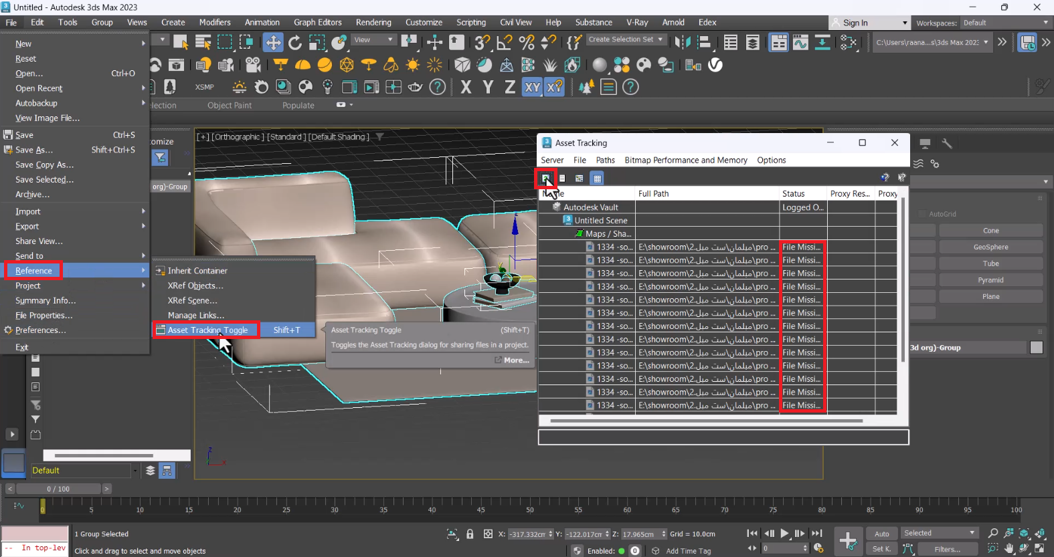The height and width of the screenshot is (557, 1054).
Task: Click the Select by Name icon
Action: (203, 43)
